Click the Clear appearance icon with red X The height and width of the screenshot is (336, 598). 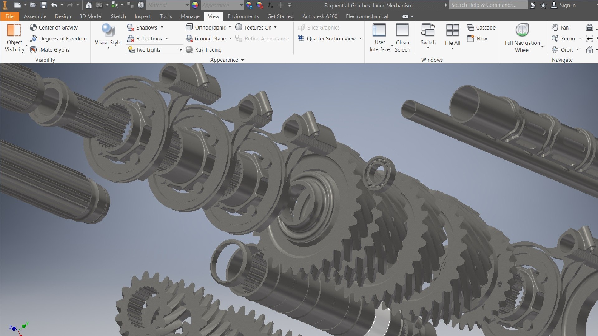(x=259, y=5)
